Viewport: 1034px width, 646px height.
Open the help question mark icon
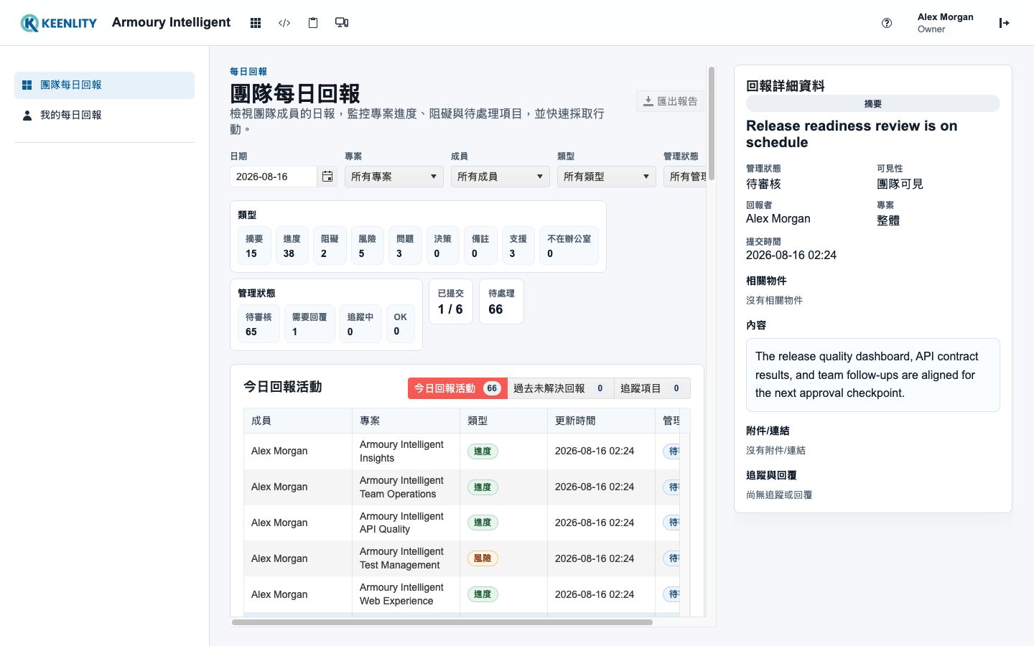887,23
